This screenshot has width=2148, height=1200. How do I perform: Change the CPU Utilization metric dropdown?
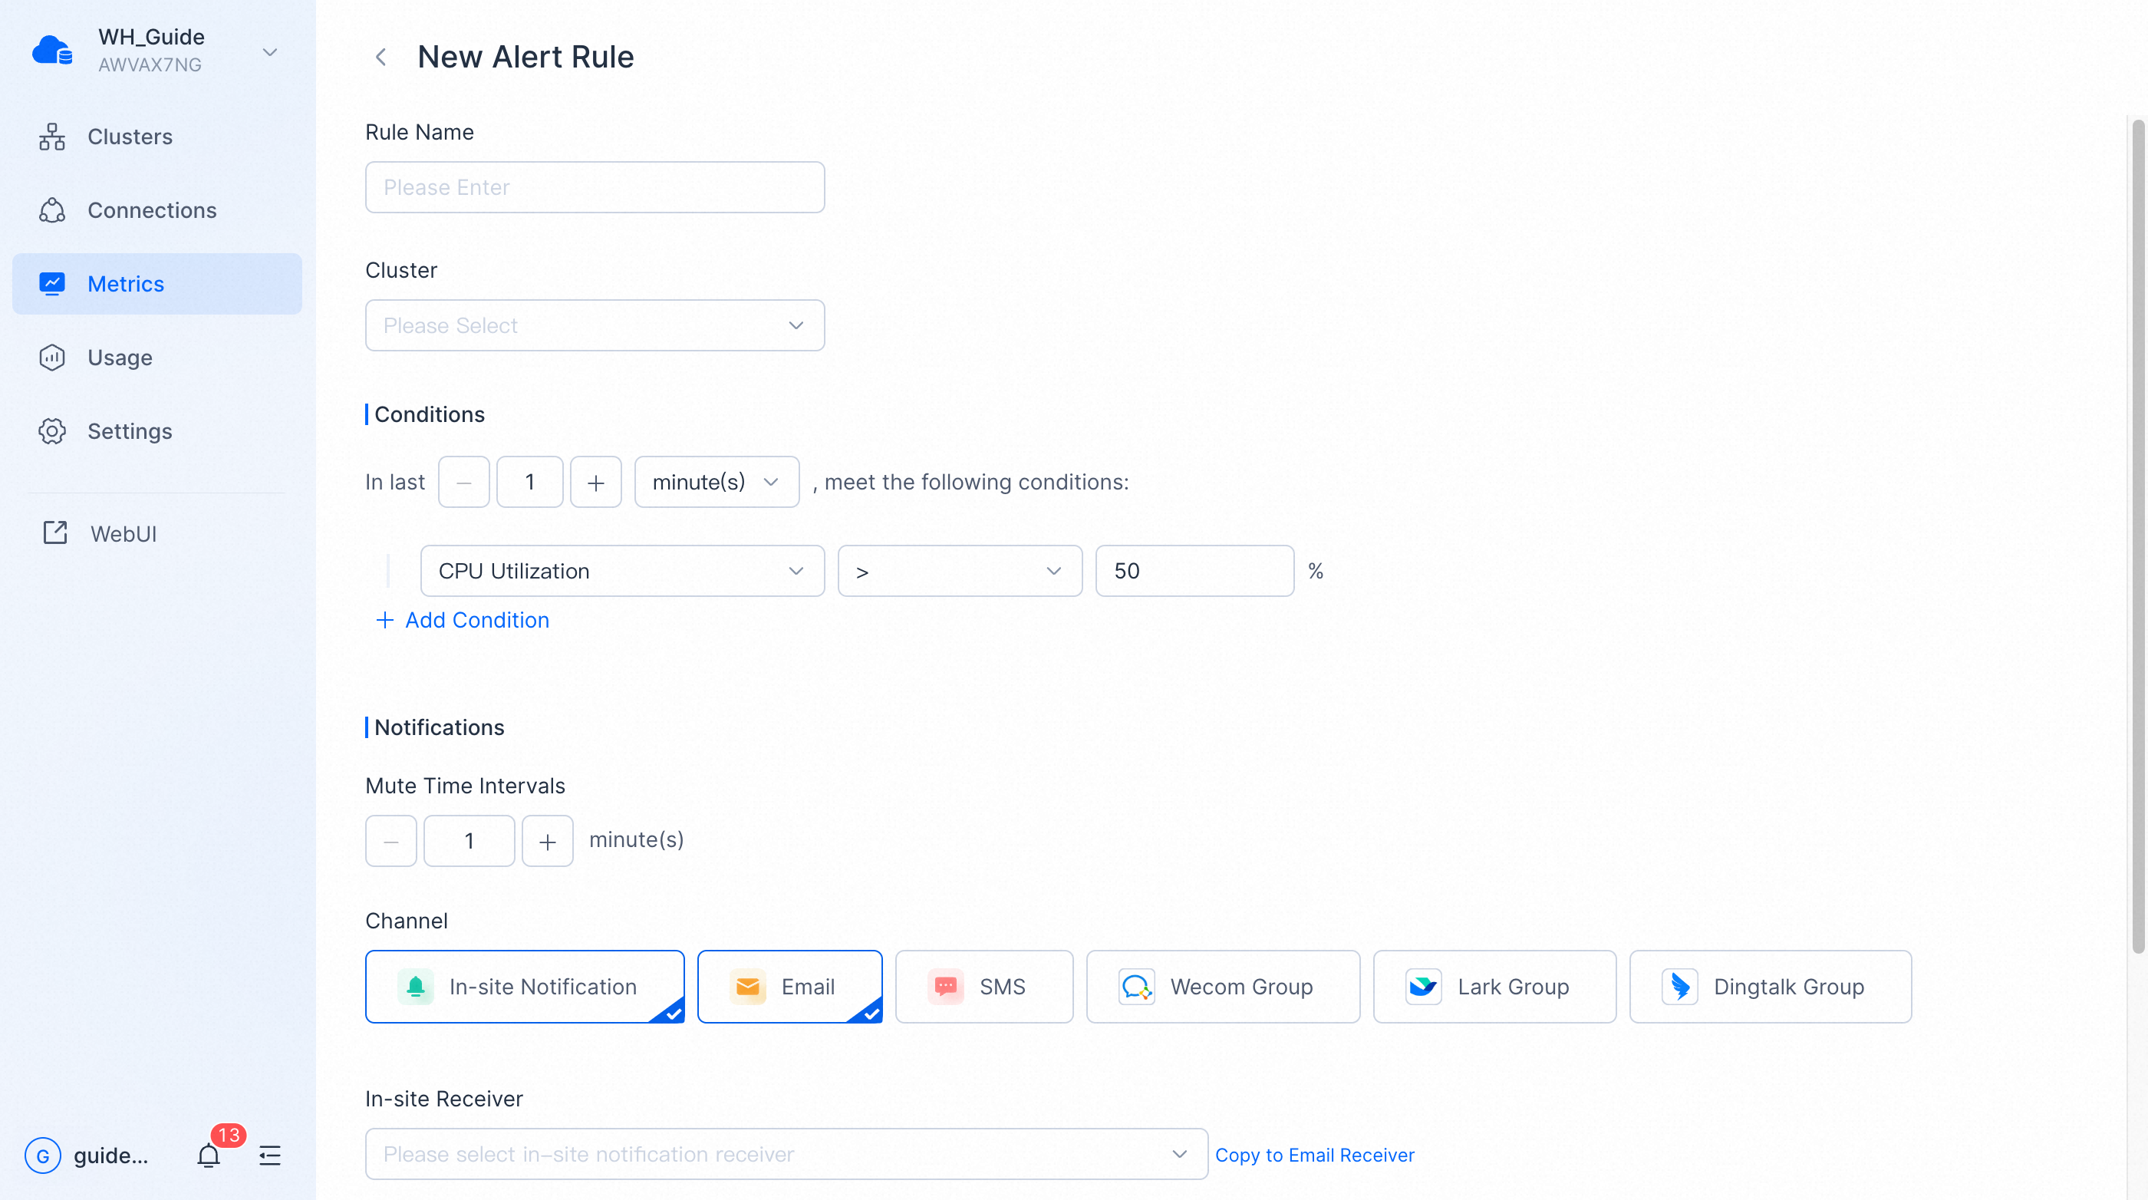tap(621, 570)
